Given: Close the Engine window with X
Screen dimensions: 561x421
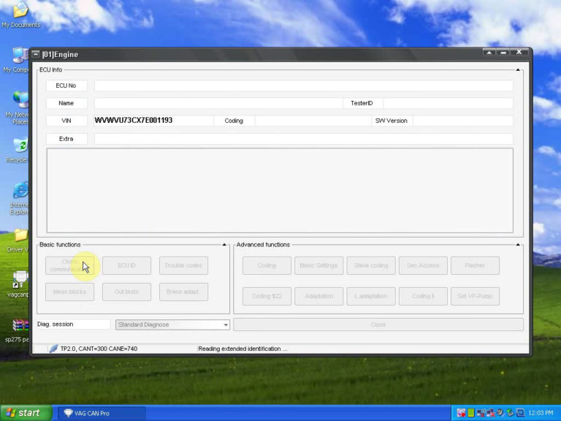Looking at the screenshot, I should point(519,53).
